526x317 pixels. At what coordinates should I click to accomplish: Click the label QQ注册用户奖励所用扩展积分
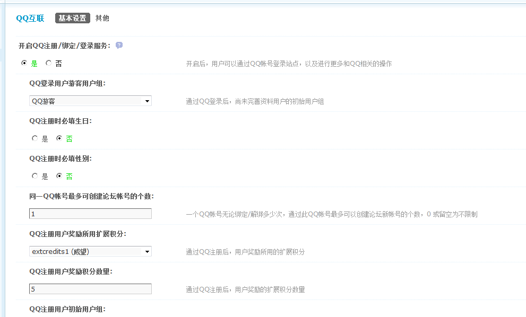78,234
